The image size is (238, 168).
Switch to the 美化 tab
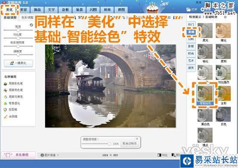click(x=9, y=10)
